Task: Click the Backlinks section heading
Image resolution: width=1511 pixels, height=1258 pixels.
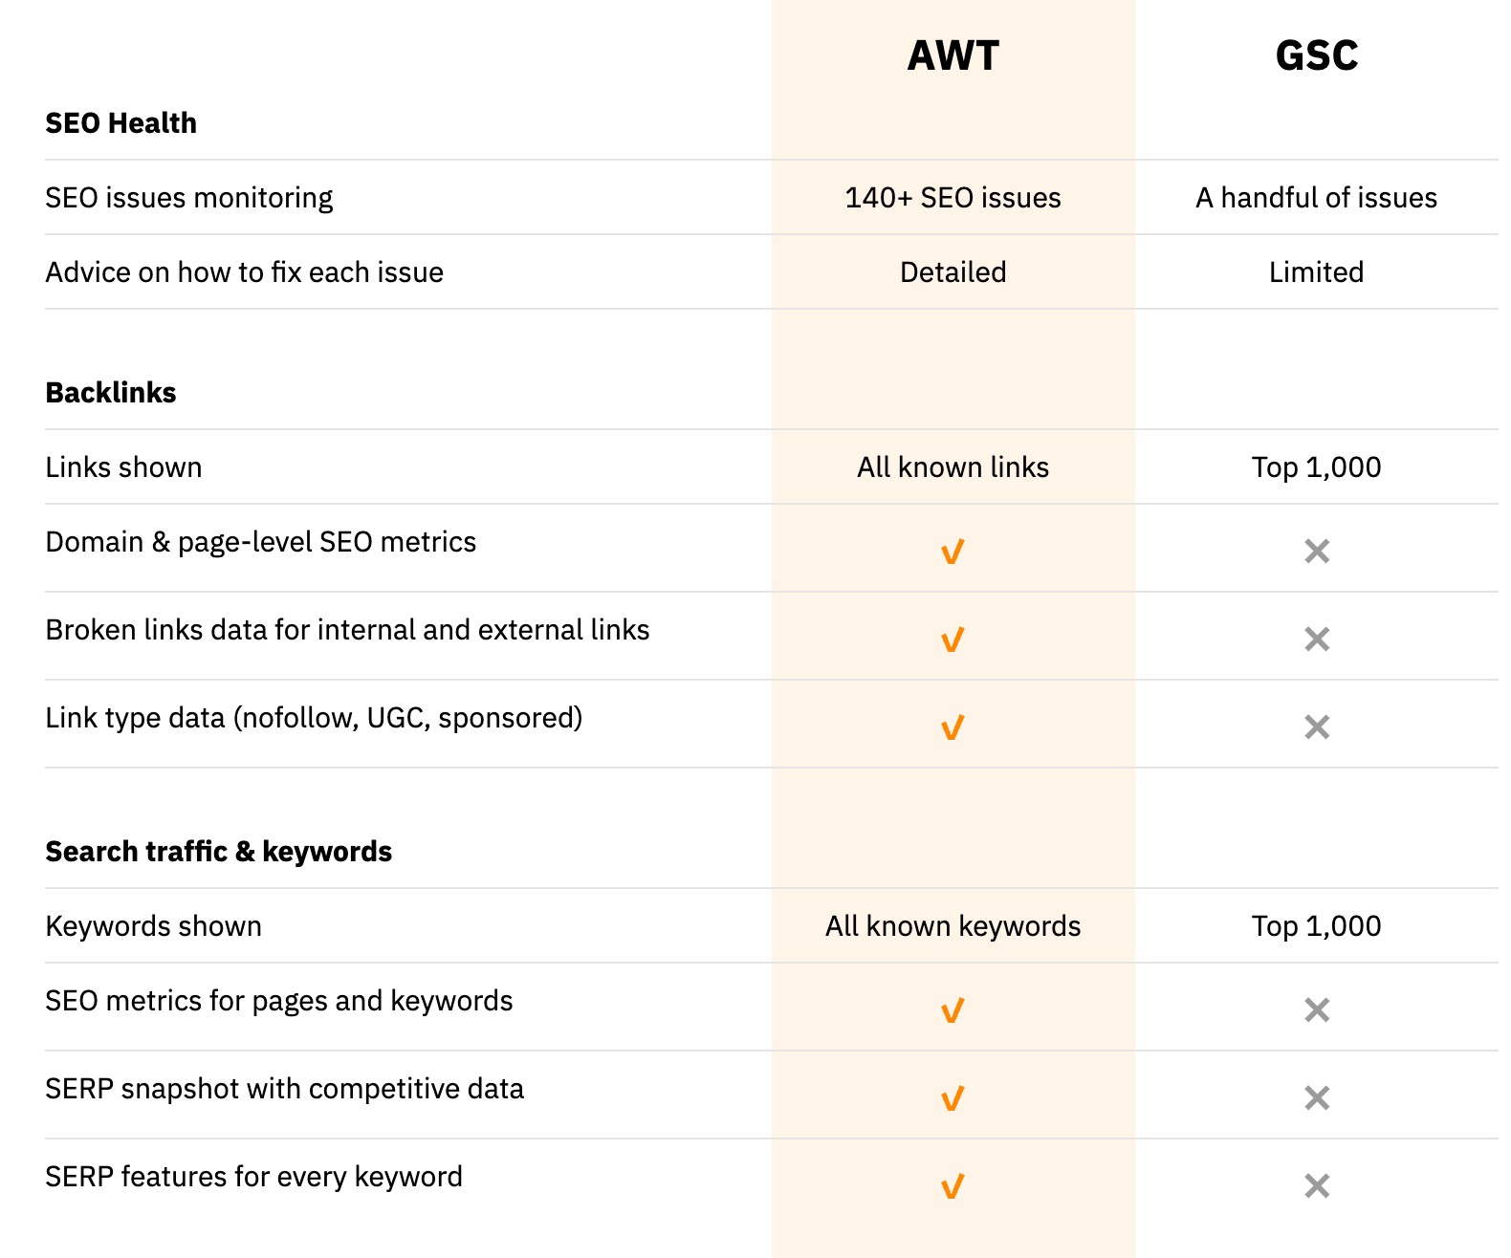Action: pos(111,393)
